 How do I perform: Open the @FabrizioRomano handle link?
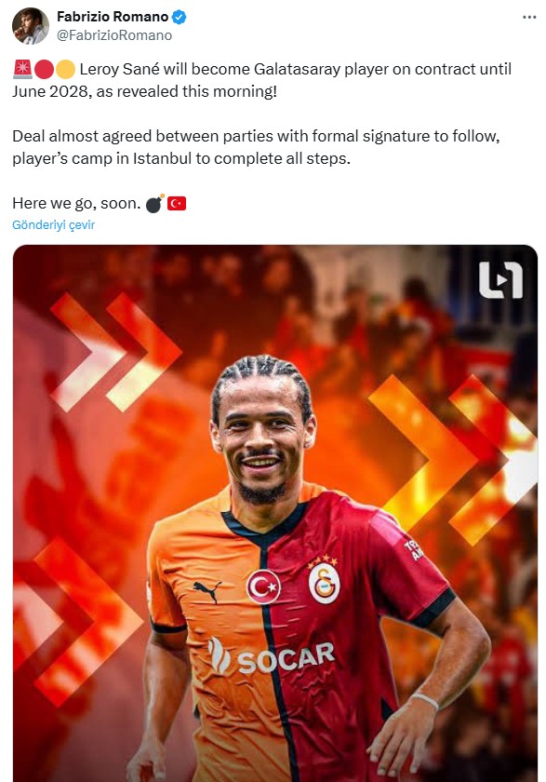(114, 35)
